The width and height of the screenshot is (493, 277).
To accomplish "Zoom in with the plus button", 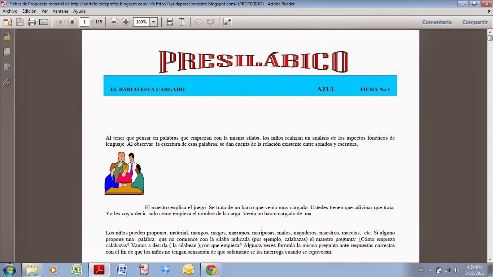I will 126,22.
